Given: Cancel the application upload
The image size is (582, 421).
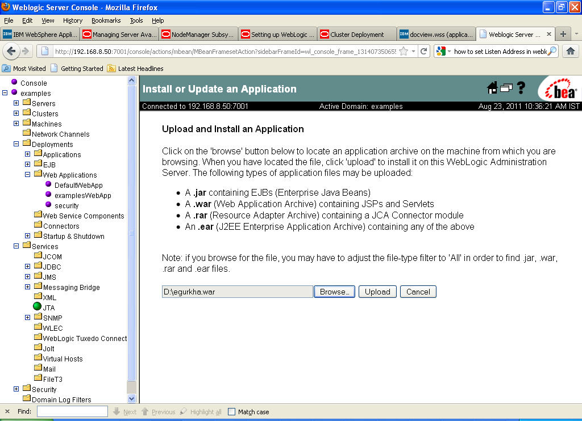Looking at the screenshot, I should [x=418, y=292].
